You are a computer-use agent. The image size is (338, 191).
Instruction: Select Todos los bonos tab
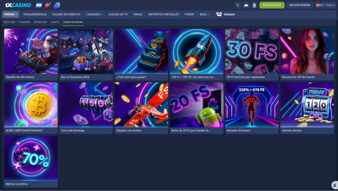73,22
